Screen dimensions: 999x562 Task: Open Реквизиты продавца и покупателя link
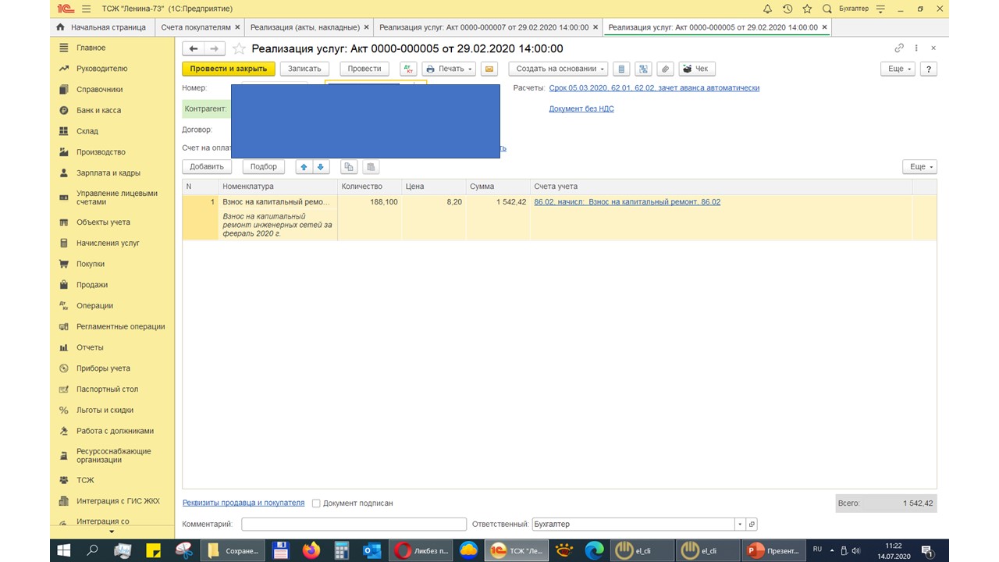244,503
